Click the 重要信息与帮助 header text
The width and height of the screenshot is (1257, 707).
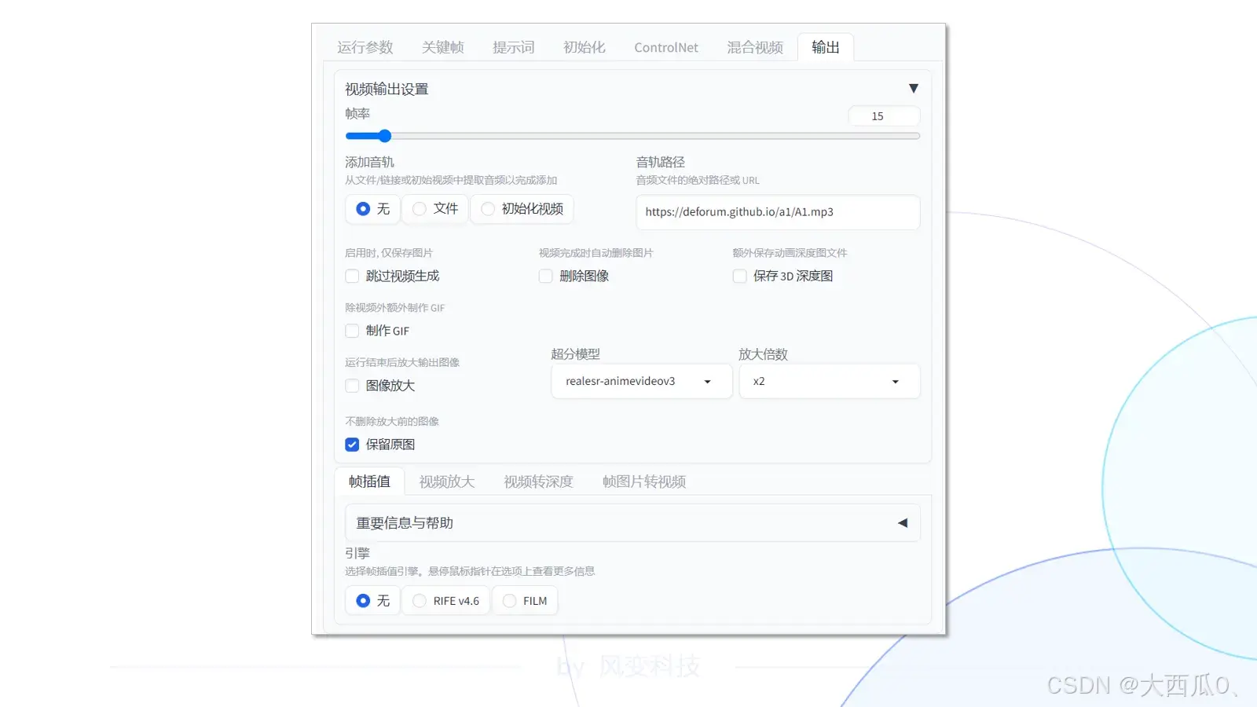(x=405, y=523)
